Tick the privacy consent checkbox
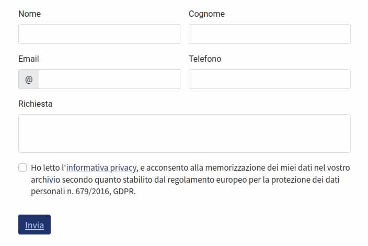Screen dimensions: 368x246 click(22, 167)
